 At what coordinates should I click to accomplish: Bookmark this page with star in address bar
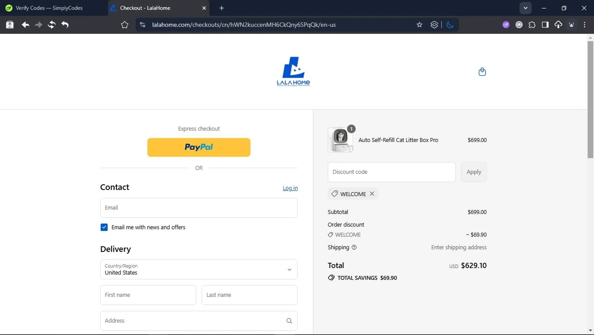click(x=419, y=25)
